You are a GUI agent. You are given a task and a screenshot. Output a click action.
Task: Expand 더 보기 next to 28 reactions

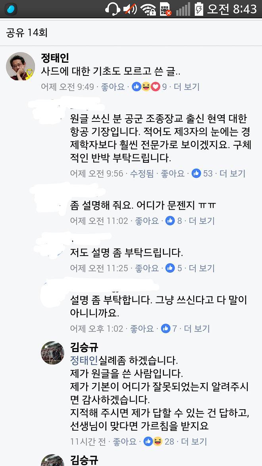point(194,441)
